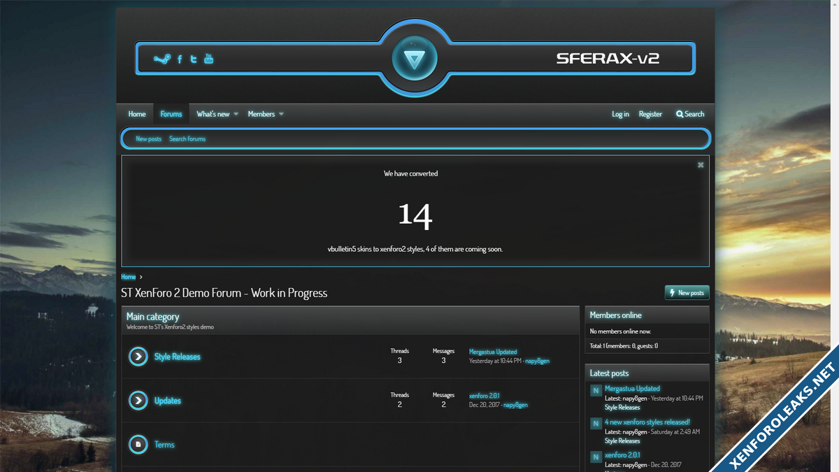This screenshot has height=472, width=839.
Task: Go to the Home navigation tab
Action: click(137, 114)
